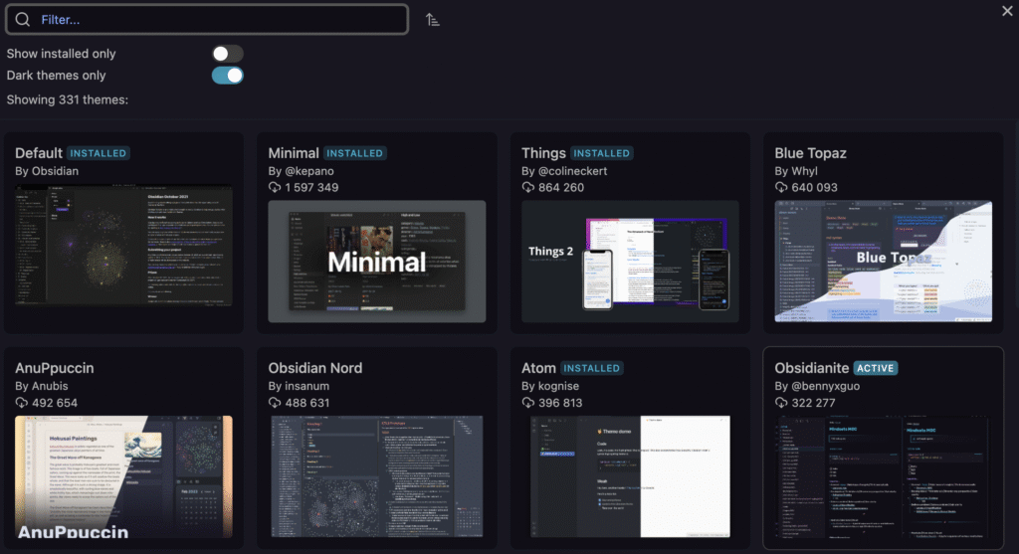Click the Filter... search input field
Image resolution: width=1019 pixels, height=554 pixels.
coord(207,20)
